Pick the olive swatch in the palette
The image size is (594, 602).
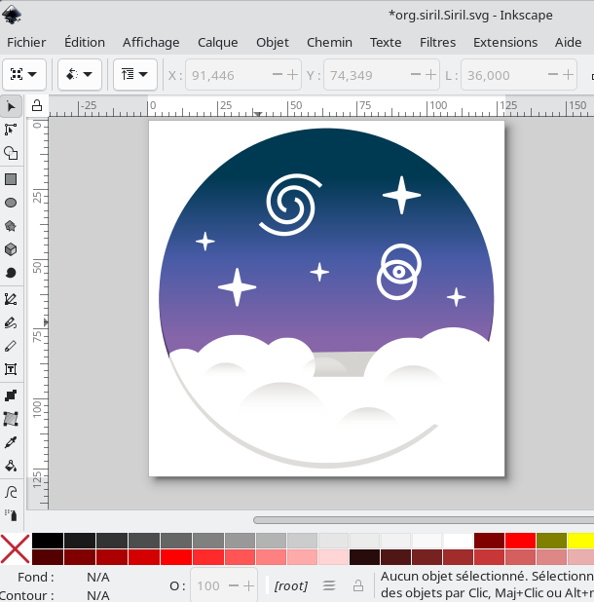[x=551, y=541]
